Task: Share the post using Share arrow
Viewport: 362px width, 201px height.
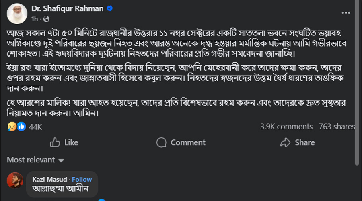Action: click(x=297, y=142)
